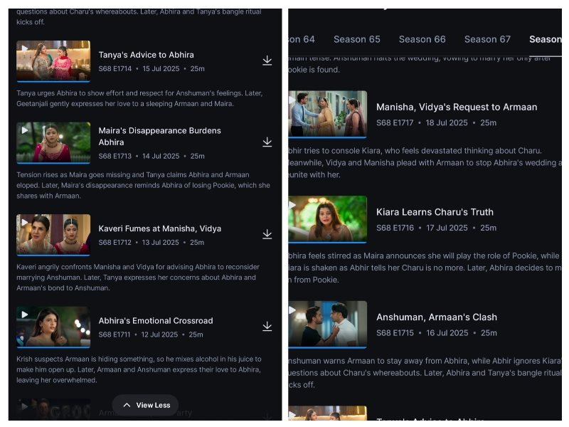The image size is (569, 427).
Task: Download episode Abhira's Emotional Crossroad
Action: tap(267, 327)
